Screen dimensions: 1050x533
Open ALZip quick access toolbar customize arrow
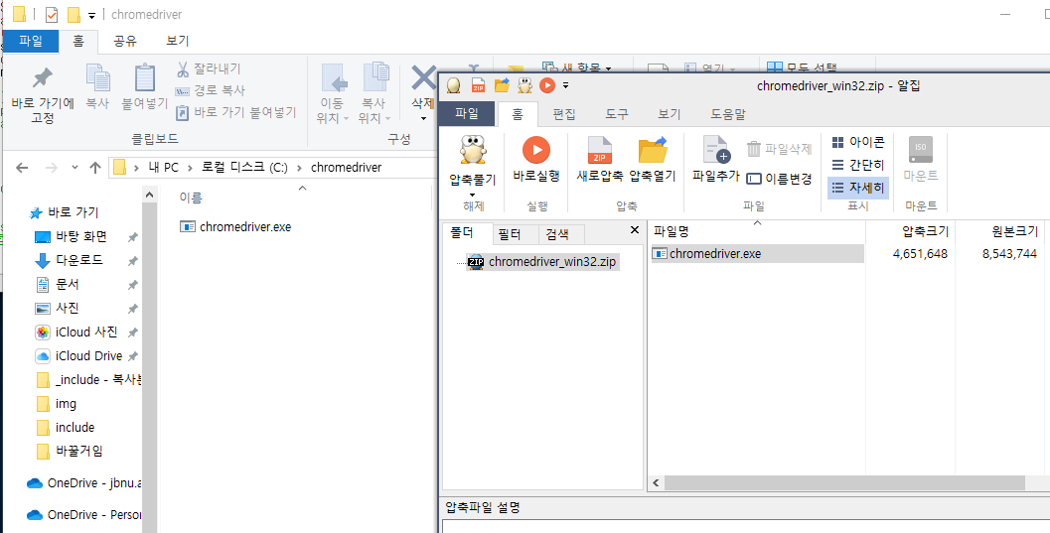coord(566,85)
